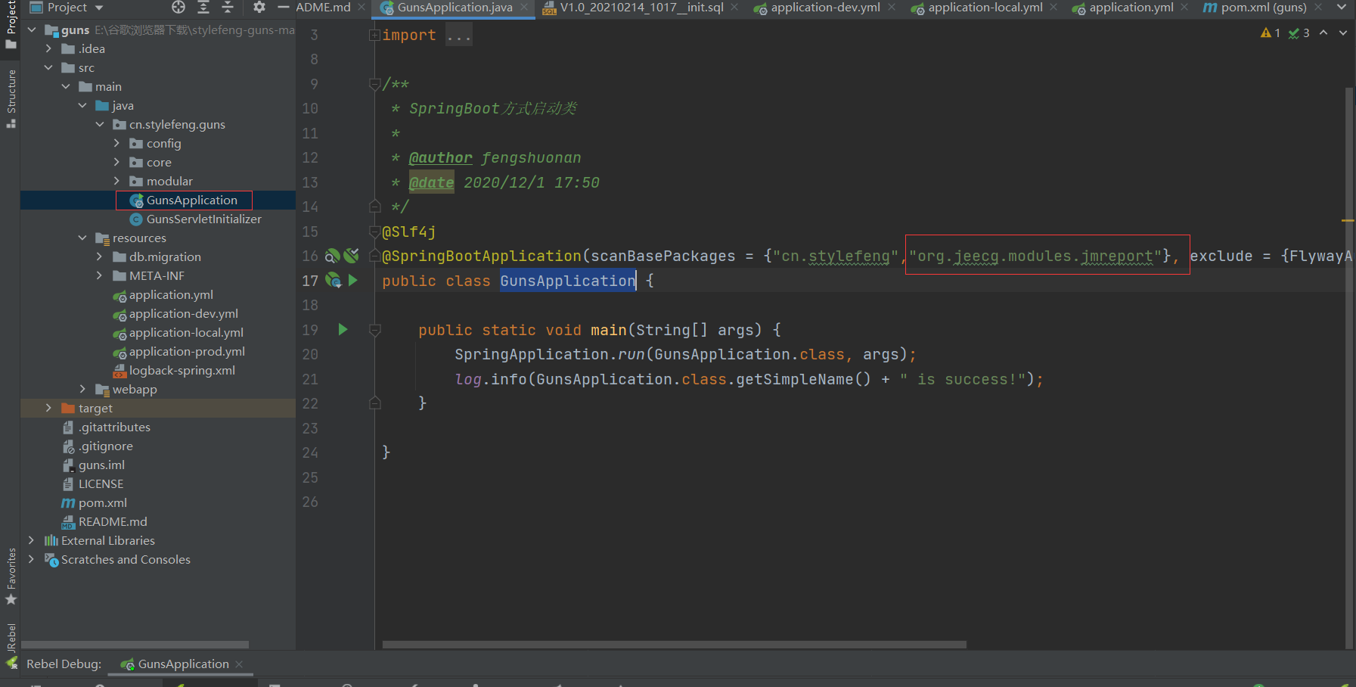The height and width of the screenshot is (687, 1356).
Task: Expand the modular package
Action: pyautogui.click(x=116, y=182)
